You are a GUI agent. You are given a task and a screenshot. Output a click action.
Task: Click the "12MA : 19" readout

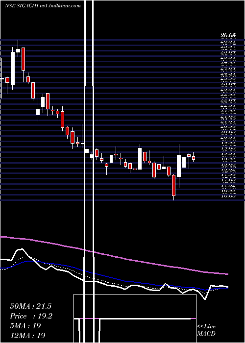point(27,335)
